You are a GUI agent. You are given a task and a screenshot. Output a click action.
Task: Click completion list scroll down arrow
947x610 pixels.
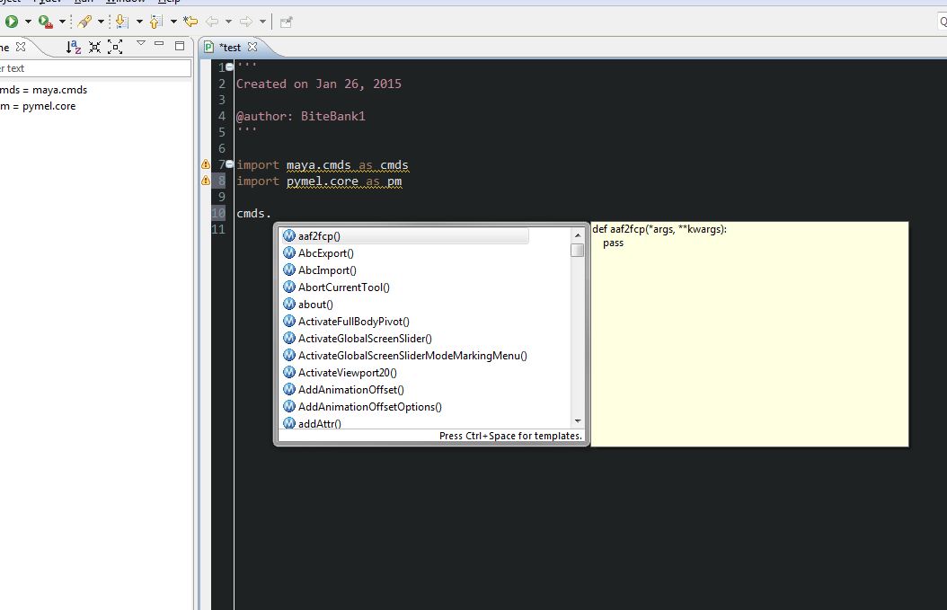coord(578,421)
